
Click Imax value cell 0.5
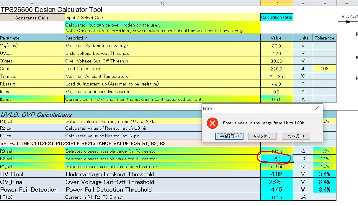tap(277, 92)
